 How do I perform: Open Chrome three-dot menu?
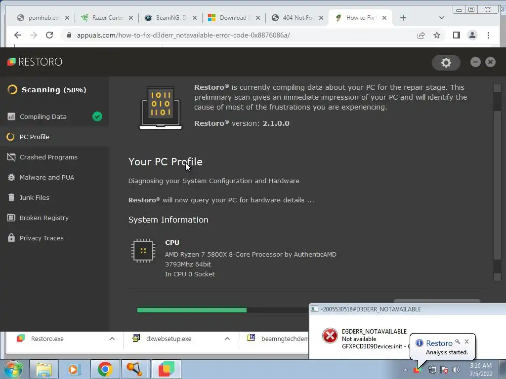coord(488,35)
